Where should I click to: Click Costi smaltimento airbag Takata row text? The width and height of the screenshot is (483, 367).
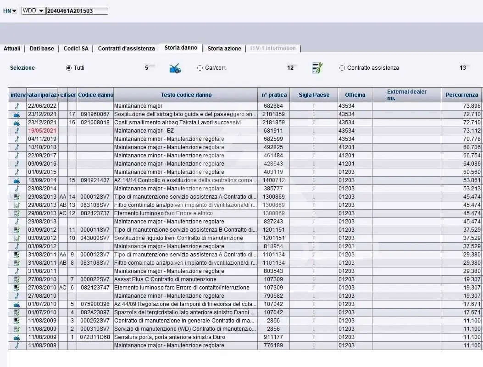point(178,122)
